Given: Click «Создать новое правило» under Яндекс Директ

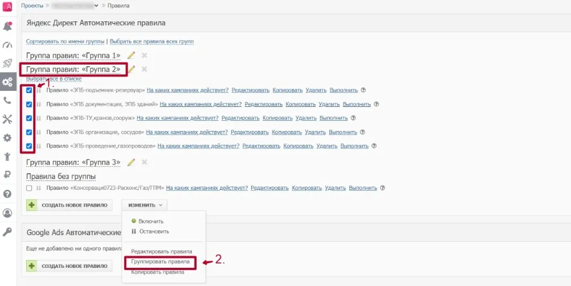Looking at the screenshot, I should pos(69,205).
